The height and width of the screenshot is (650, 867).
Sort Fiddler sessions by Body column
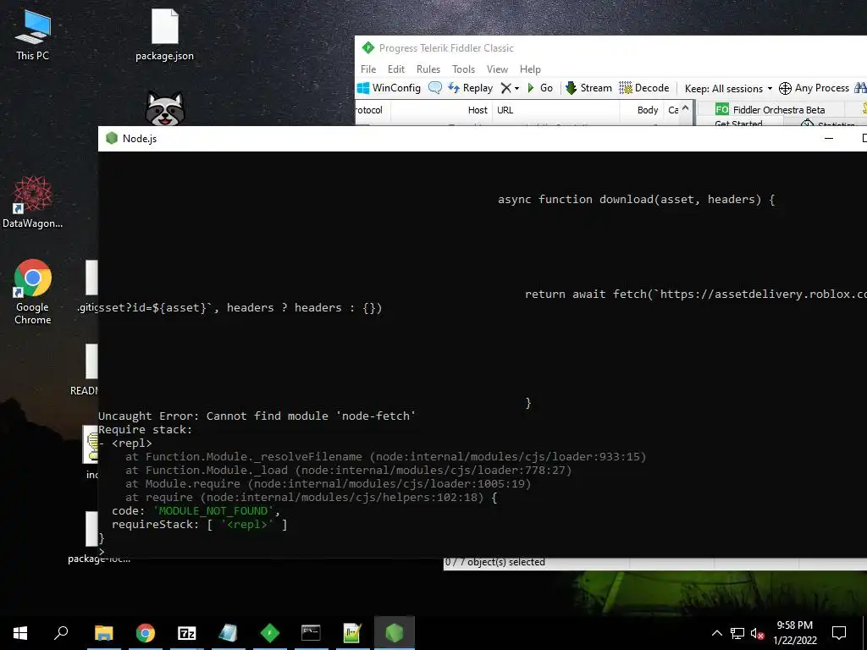click(648, 110)
